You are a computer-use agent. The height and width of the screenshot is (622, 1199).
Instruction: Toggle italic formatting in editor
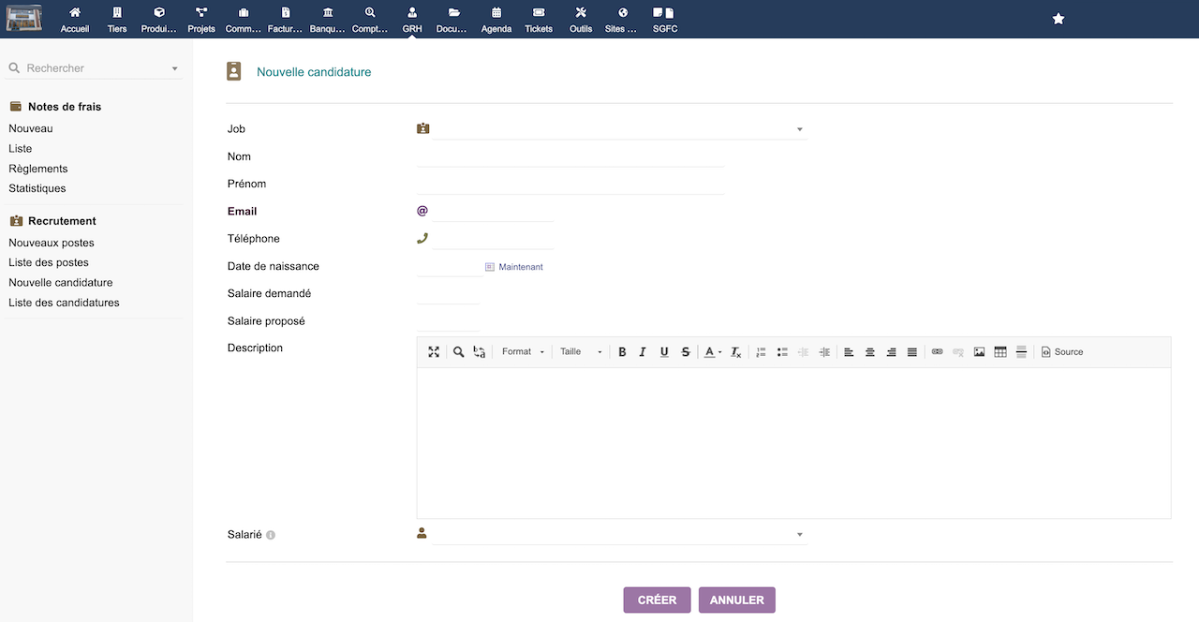(643, 352)
